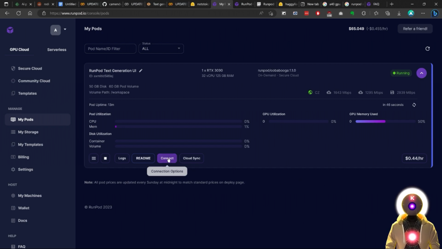Viewport: 442px width, 249px height.
Task: Open browser favorites star icon
Action: pyautogui.click(x=376, y=13)
